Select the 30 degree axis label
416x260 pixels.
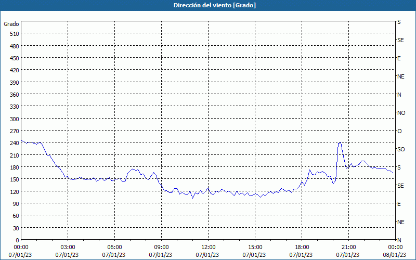click(16, 228)
